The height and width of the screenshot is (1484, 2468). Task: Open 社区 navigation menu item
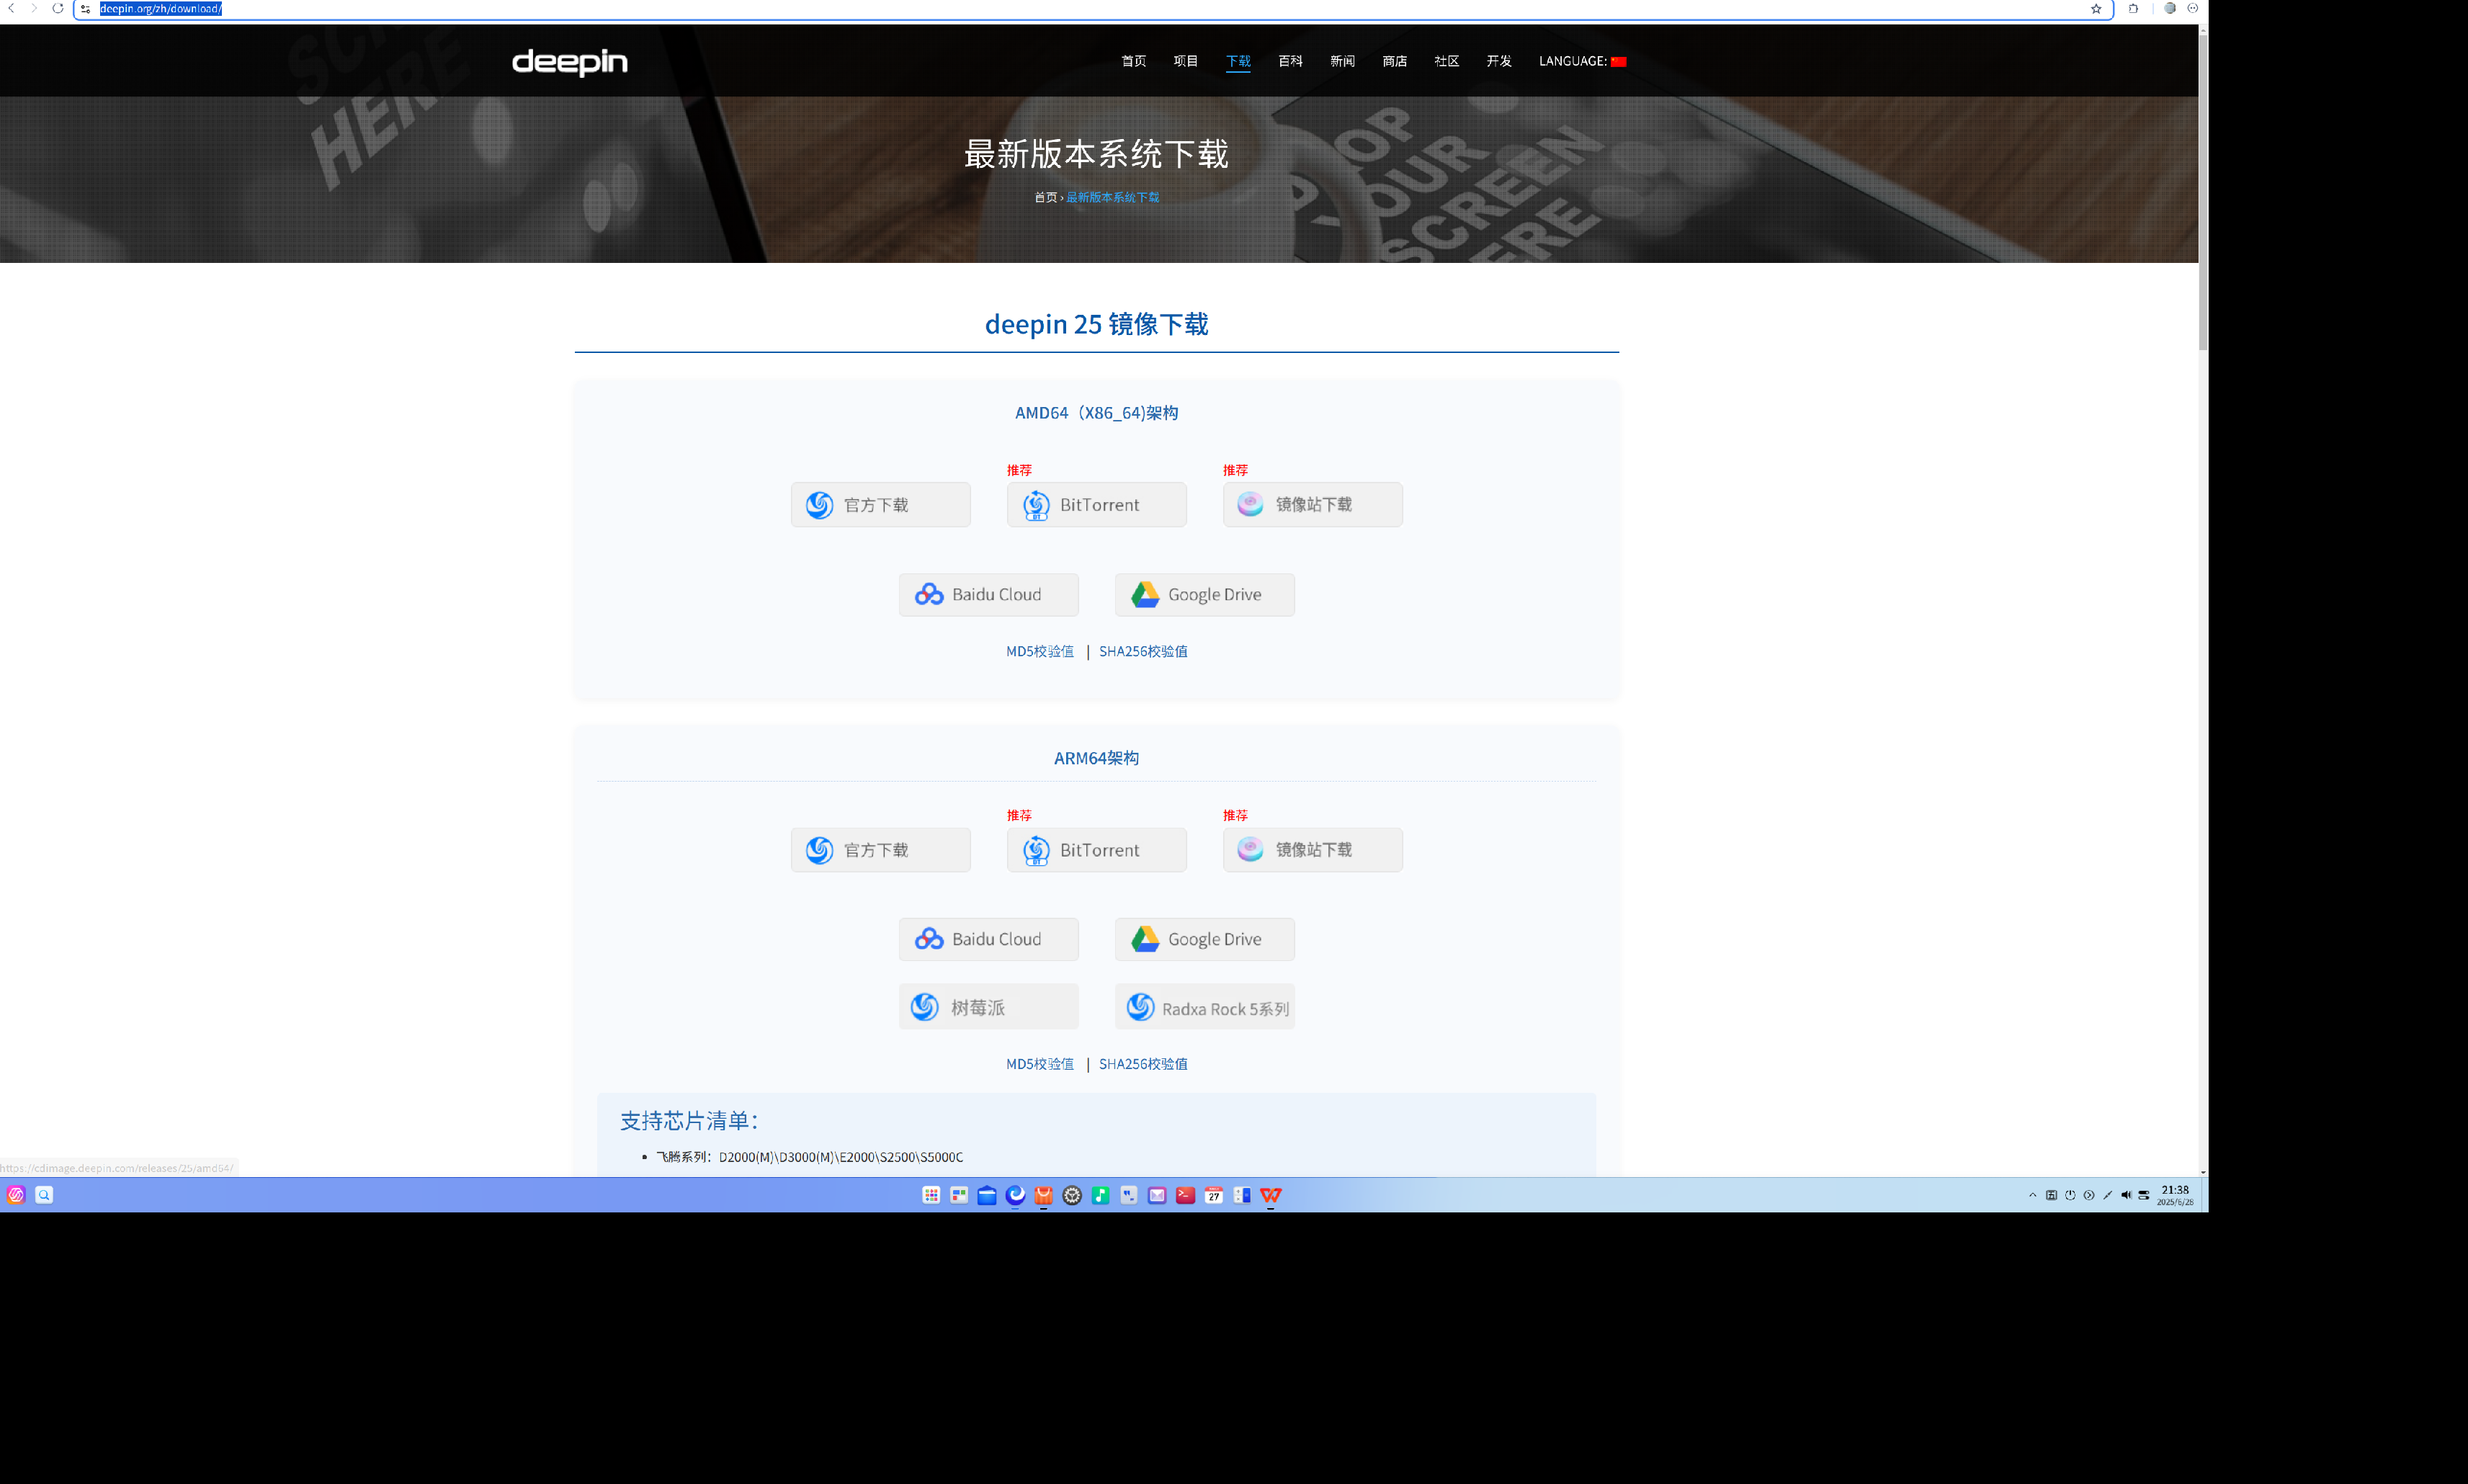coord(1446,61)
